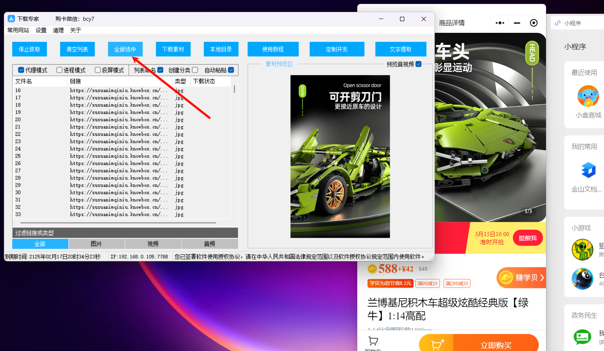Select file row 33 in the list
This screenshot has height=351, width=604.
(122, 214)
